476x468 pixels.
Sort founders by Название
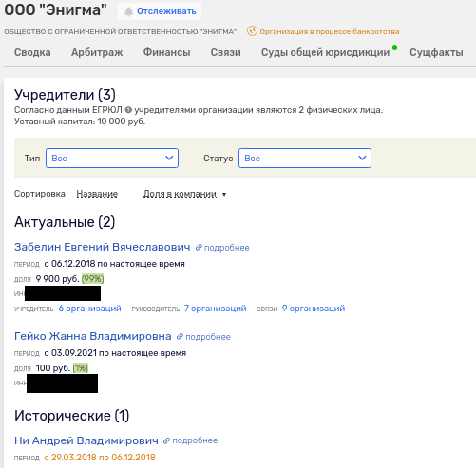(x=97, y=194)
